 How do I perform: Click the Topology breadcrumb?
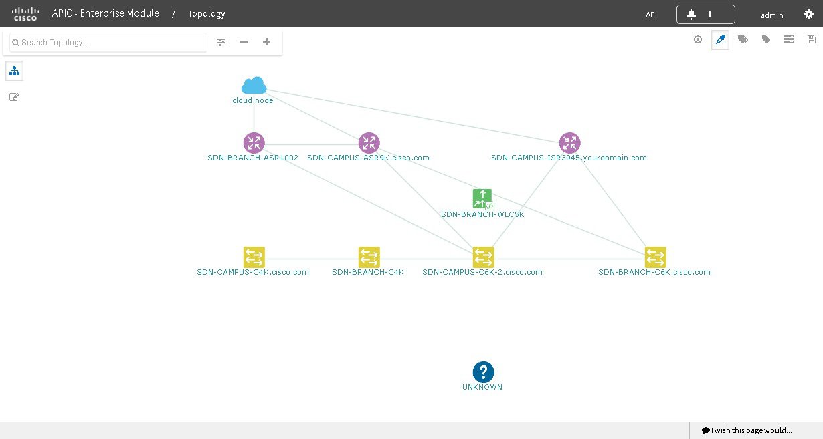206,13
